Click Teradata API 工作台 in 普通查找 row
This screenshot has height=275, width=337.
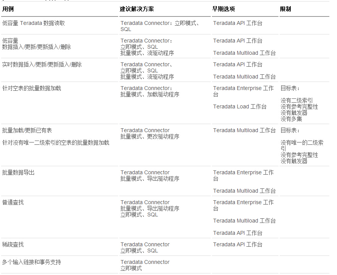point(238,233)
